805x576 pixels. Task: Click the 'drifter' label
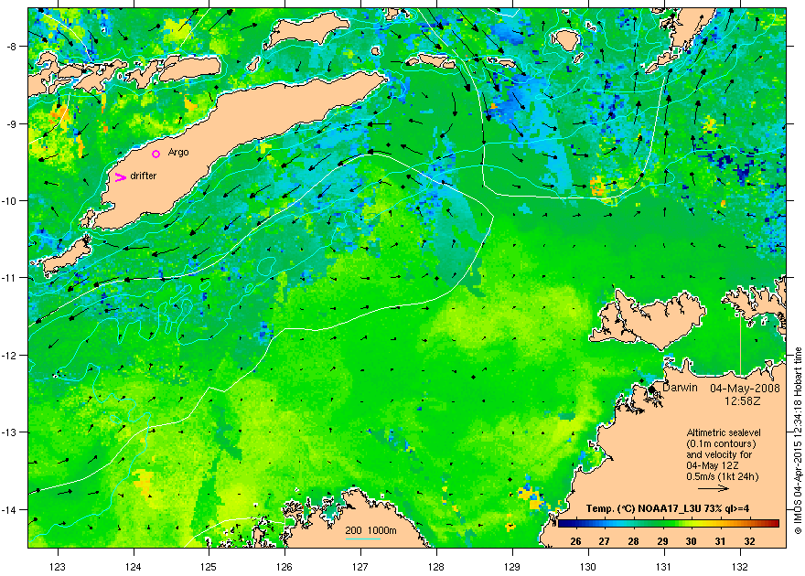[x=144, y=176]
